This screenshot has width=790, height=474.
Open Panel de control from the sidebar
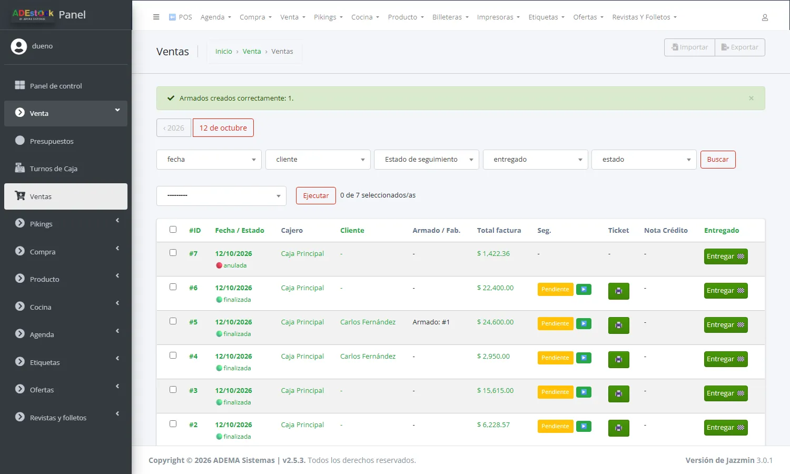(66, 86)
